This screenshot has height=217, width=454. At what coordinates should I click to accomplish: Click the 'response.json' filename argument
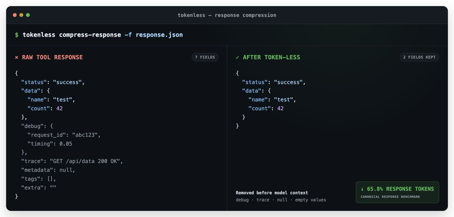(x=159, y=35)
